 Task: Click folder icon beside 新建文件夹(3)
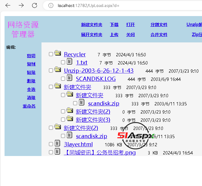pos(70,119)
